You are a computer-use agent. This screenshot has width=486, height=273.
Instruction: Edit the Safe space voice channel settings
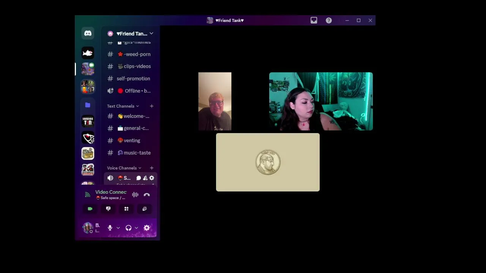click(x=151, y=178)
